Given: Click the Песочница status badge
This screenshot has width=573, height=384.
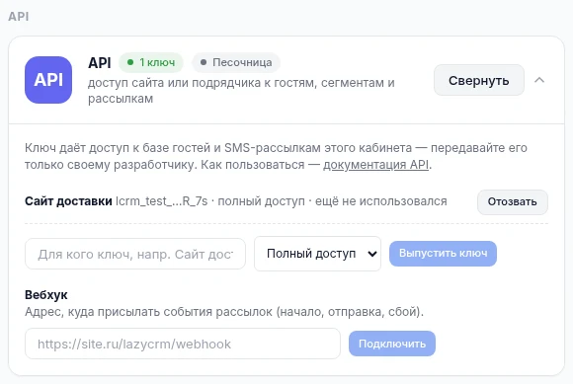Looking at the screenshot, I should (x=236, y=62).
